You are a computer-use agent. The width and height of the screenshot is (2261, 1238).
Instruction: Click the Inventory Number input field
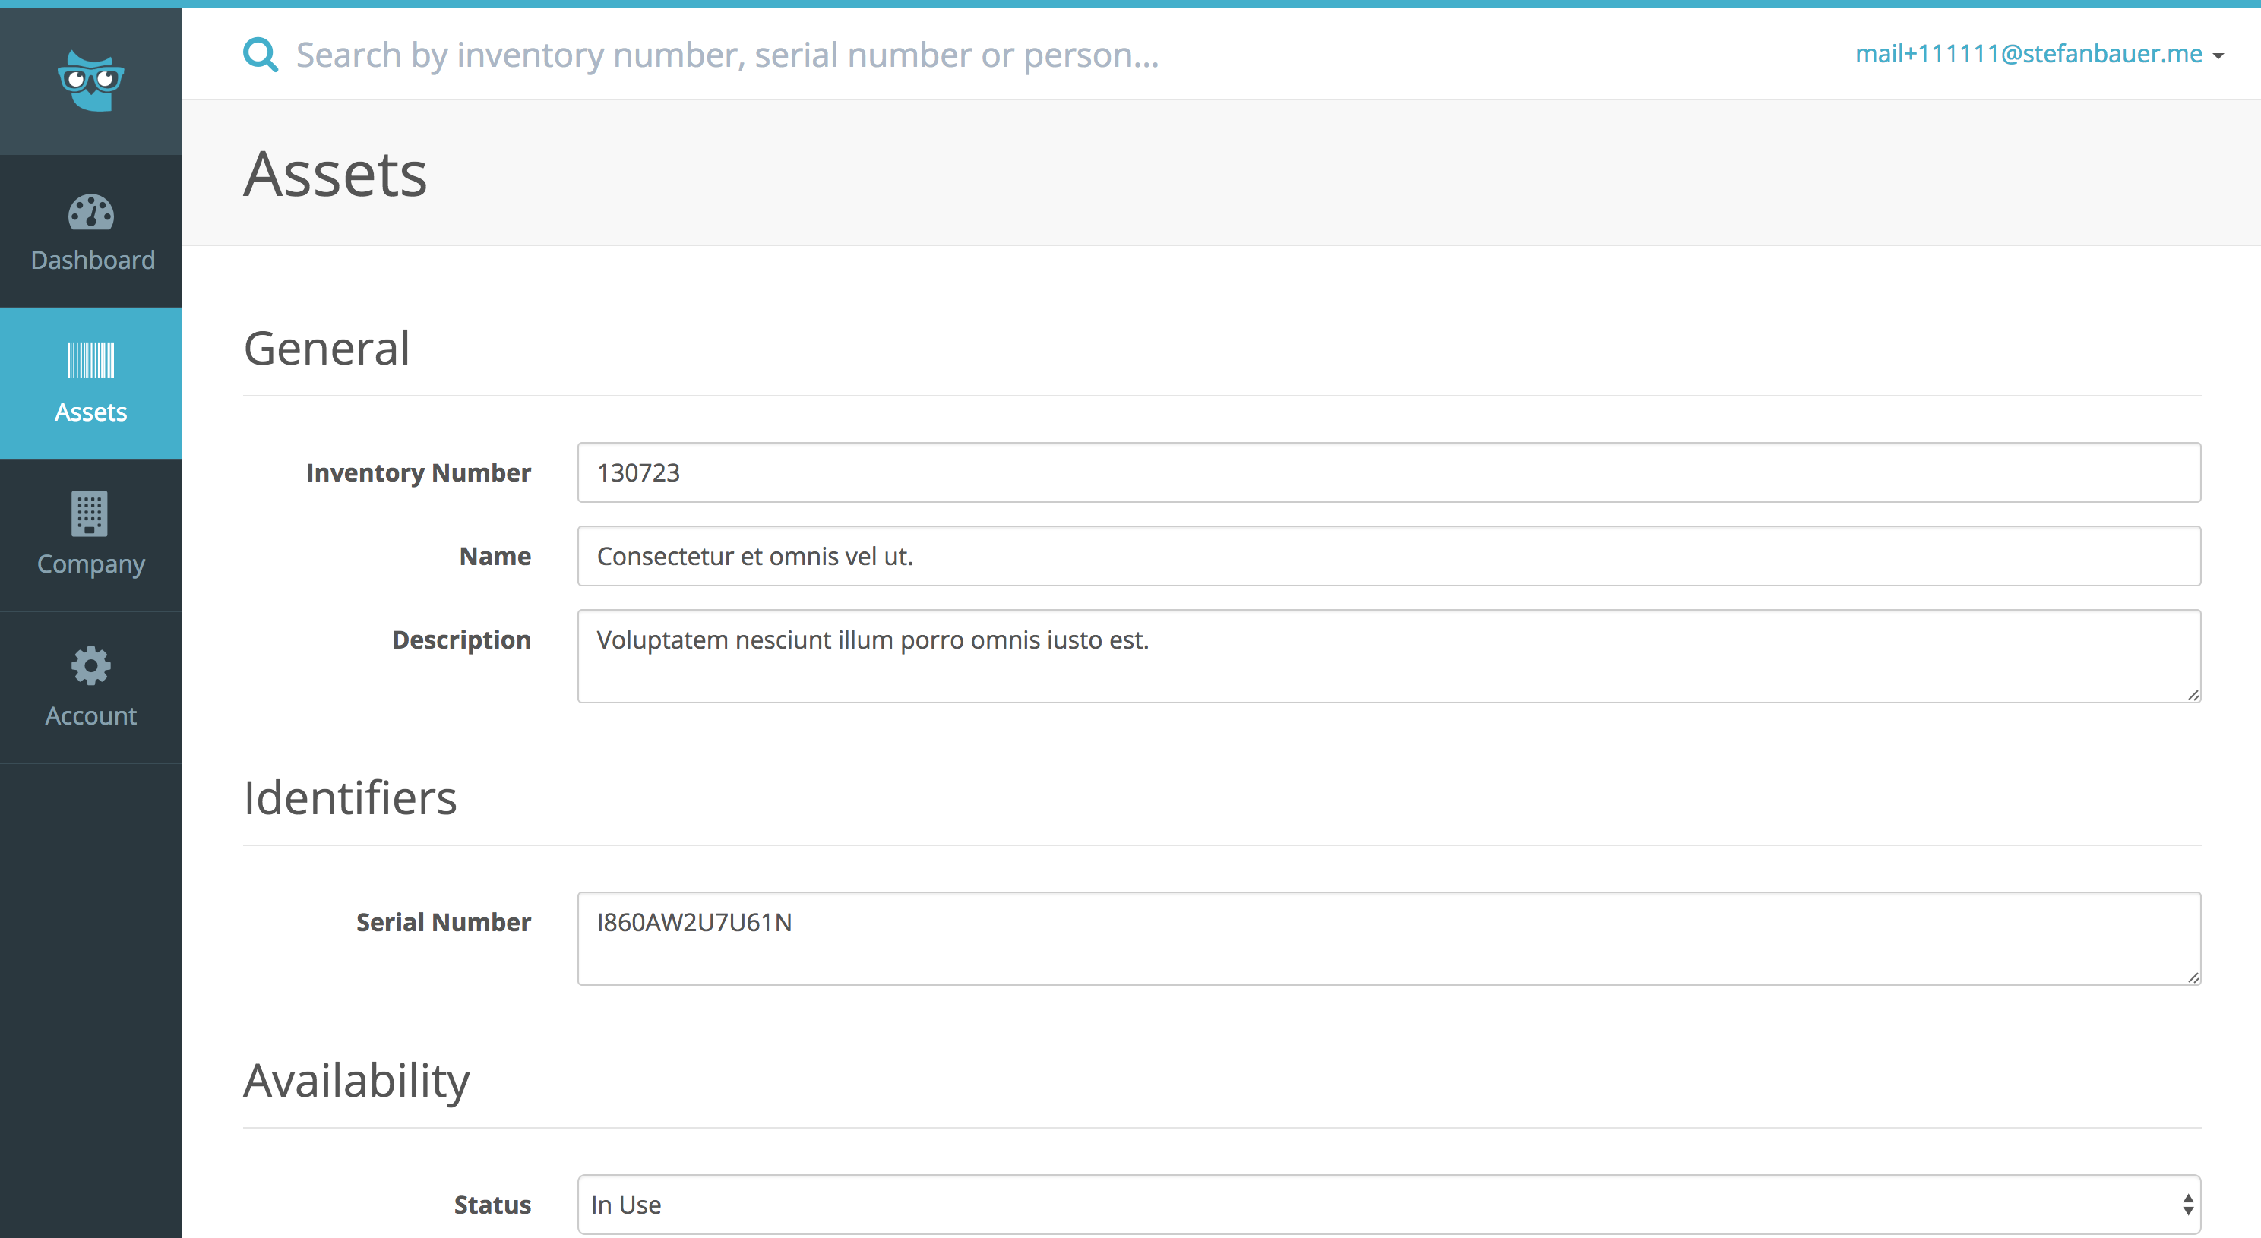[1389, 472]
